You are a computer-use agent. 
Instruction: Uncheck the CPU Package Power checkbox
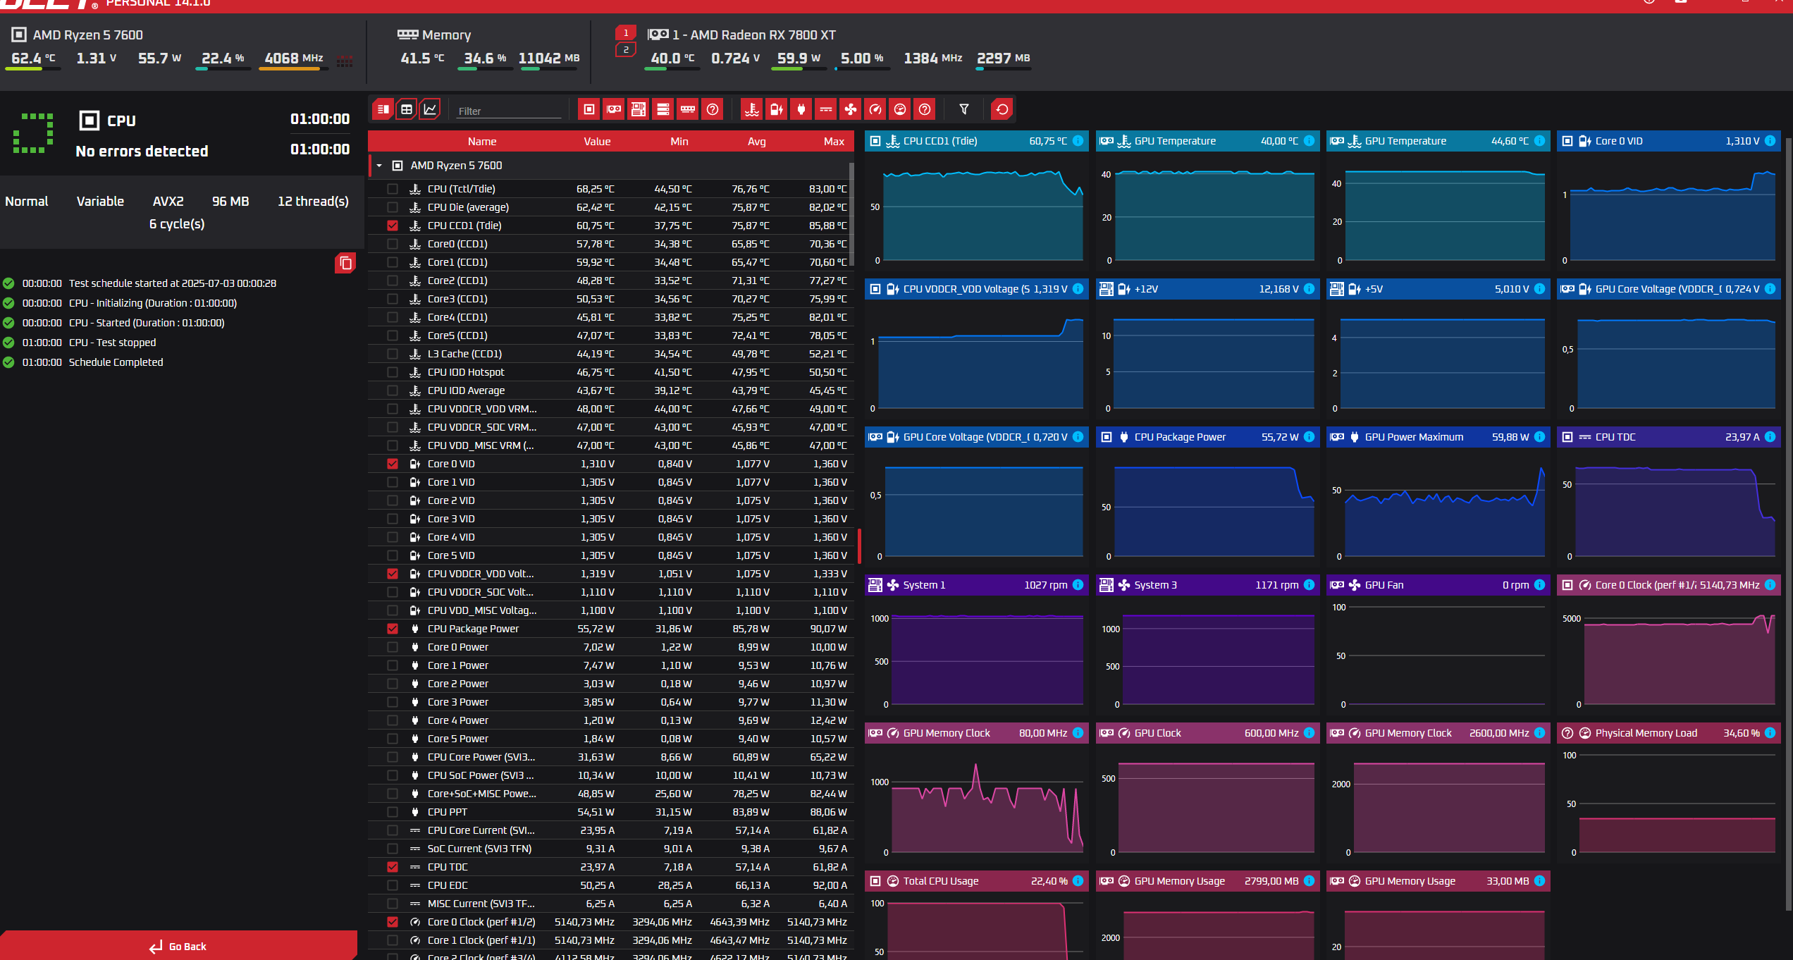pyautogui.click(x=393, y=629)
